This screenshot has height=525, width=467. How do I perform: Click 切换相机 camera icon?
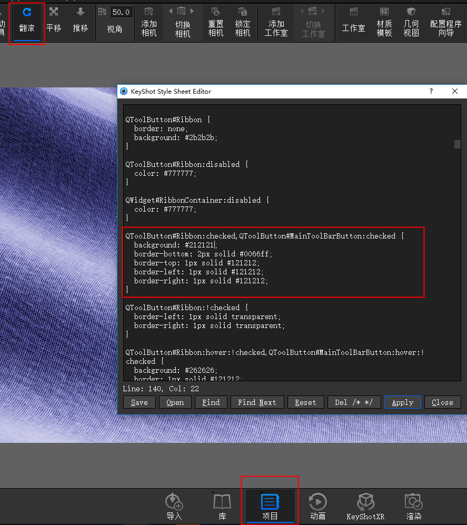tap(182, 12)
